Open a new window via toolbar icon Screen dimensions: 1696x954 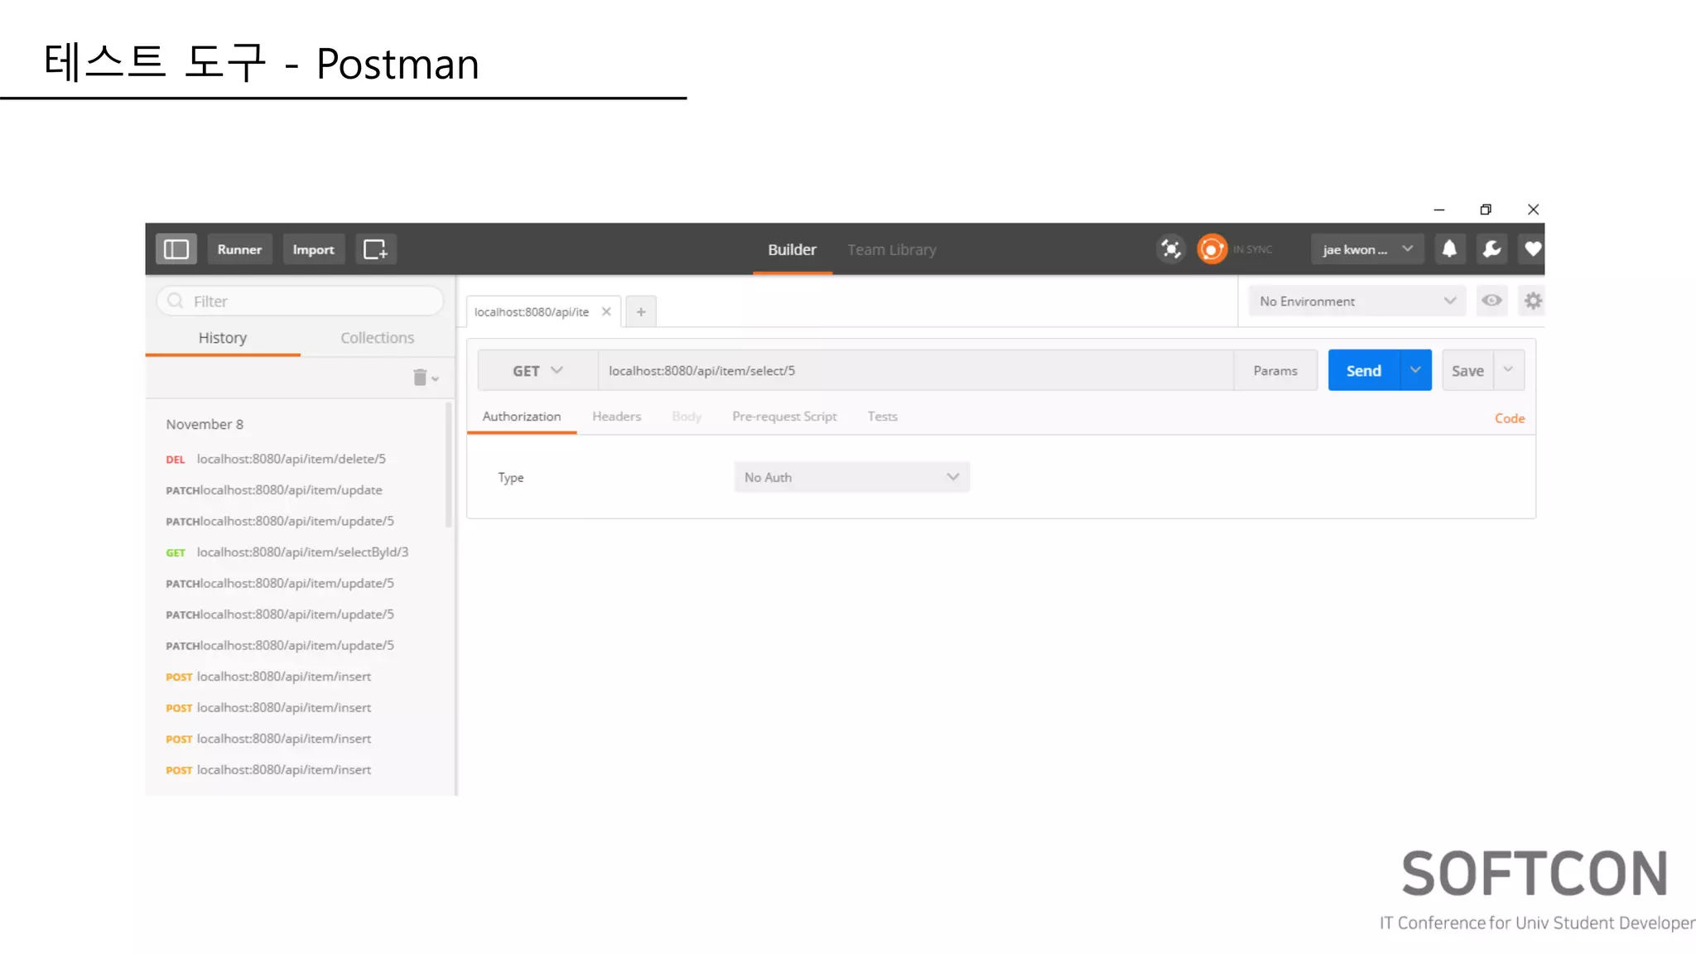(x=375, y=249)
